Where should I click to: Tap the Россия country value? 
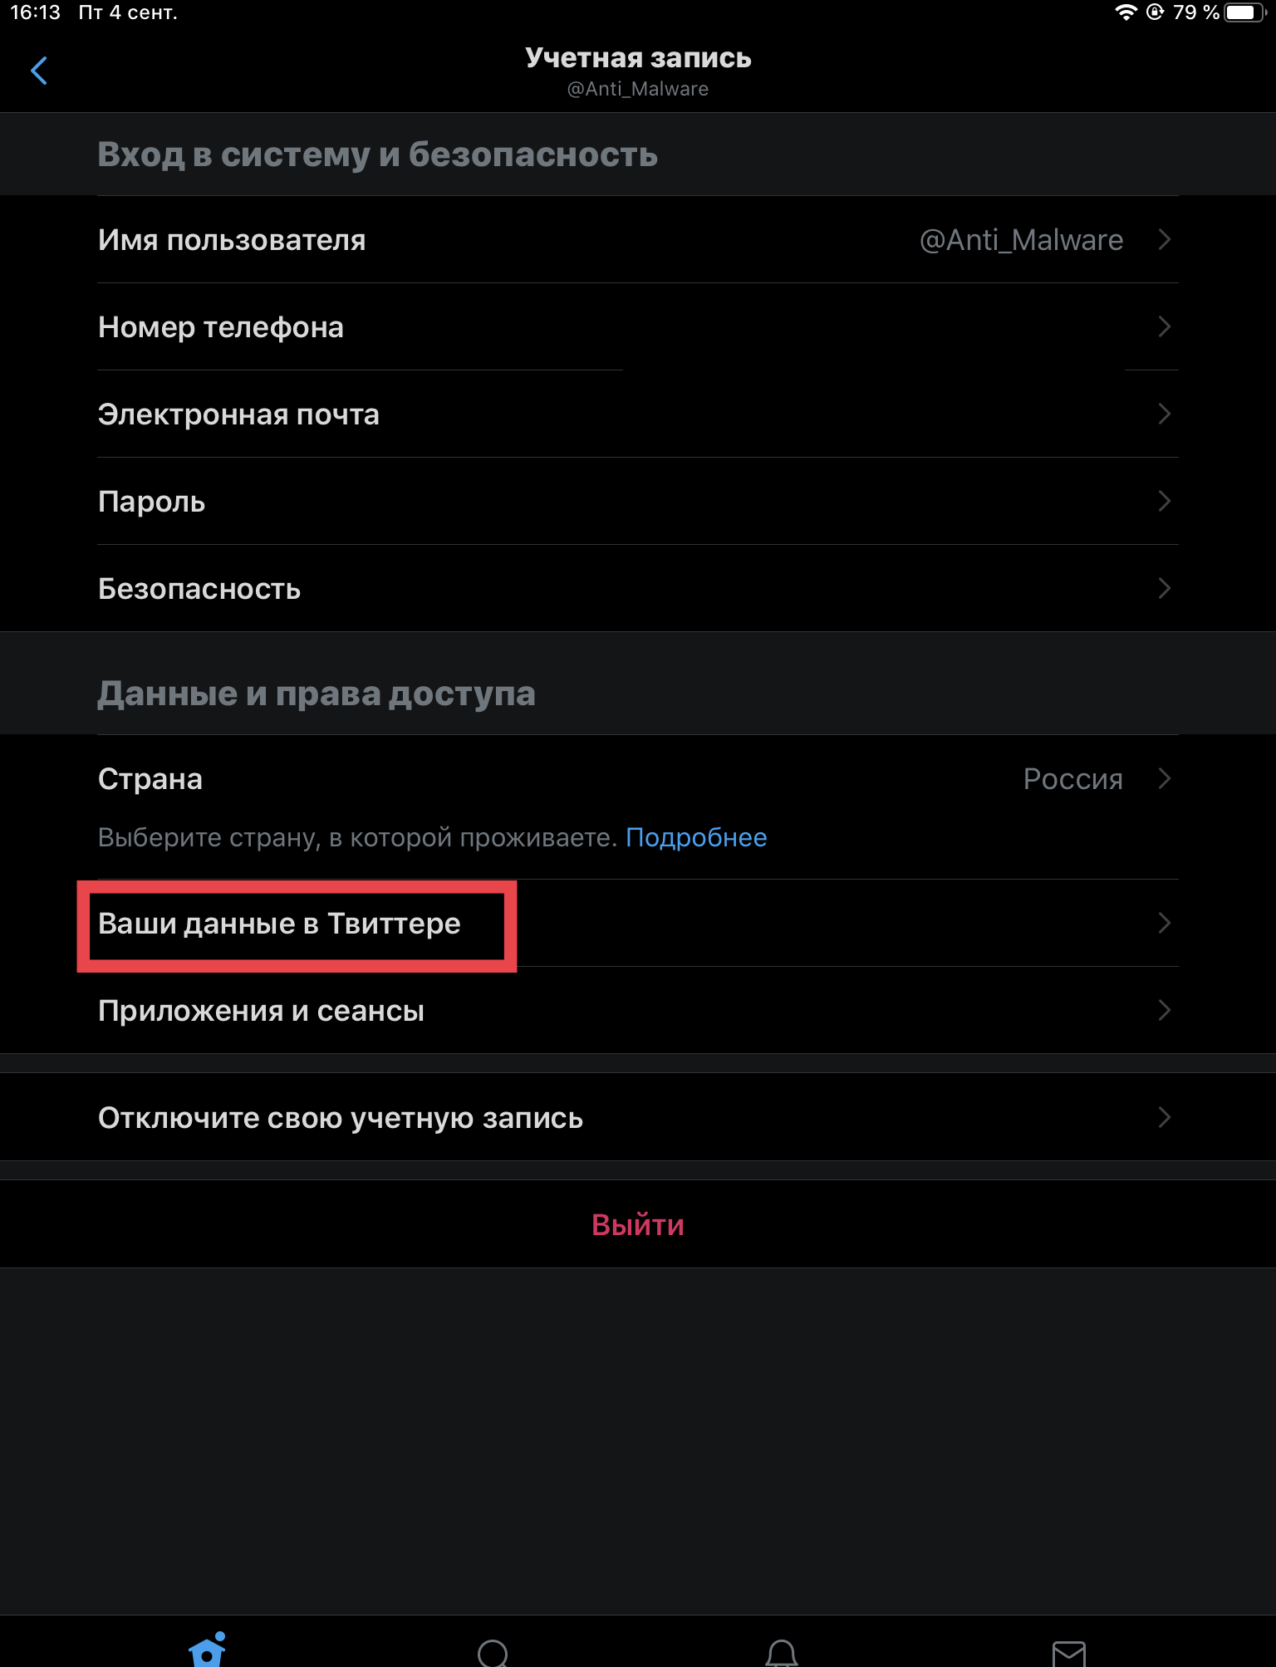click(1072, 779)
